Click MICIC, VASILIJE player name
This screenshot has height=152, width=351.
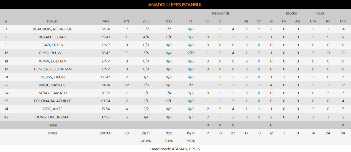point(52,85)
